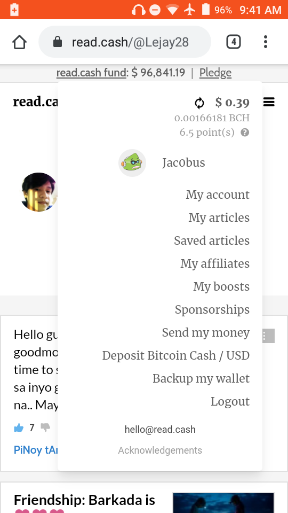The image size is (288, 513).
Task: Click Logout in the menu
Action: pos(230,401)
